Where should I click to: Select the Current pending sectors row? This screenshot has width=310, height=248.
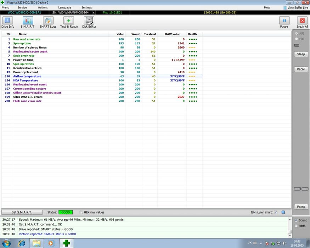102,89
